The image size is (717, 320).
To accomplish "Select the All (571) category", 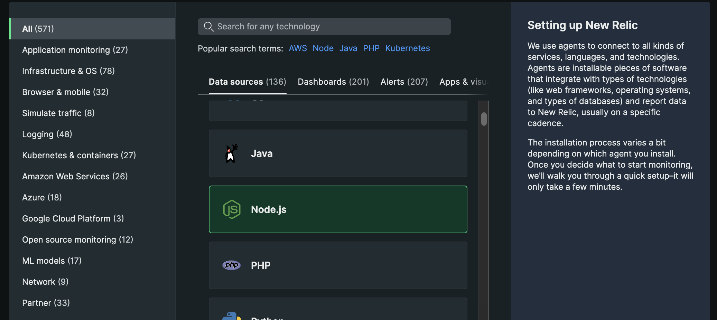I will 92,29.
